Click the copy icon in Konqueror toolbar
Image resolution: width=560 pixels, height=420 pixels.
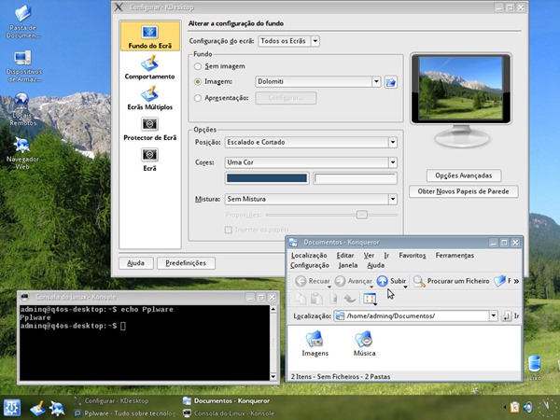click(301, 299)
